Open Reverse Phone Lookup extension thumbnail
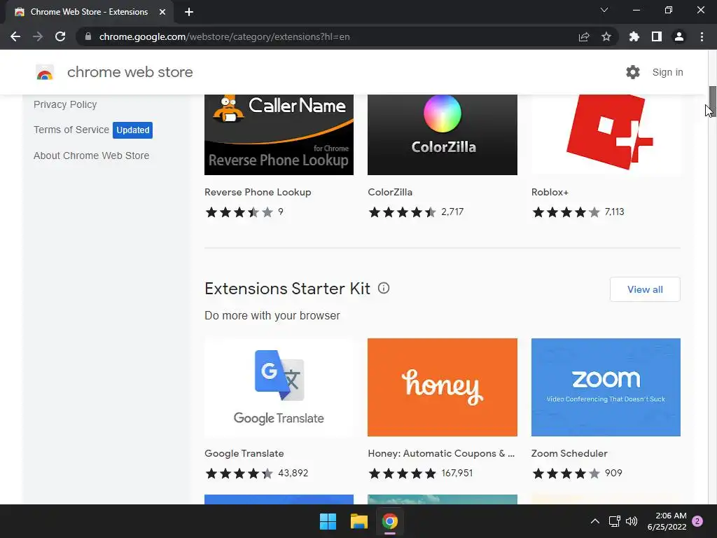The width and height of the screenshot is (717, 538). tap(279, 134)
